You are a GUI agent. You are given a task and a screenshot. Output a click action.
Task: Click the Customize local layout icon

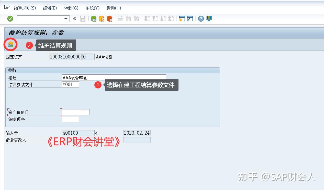tap(209, 18)
